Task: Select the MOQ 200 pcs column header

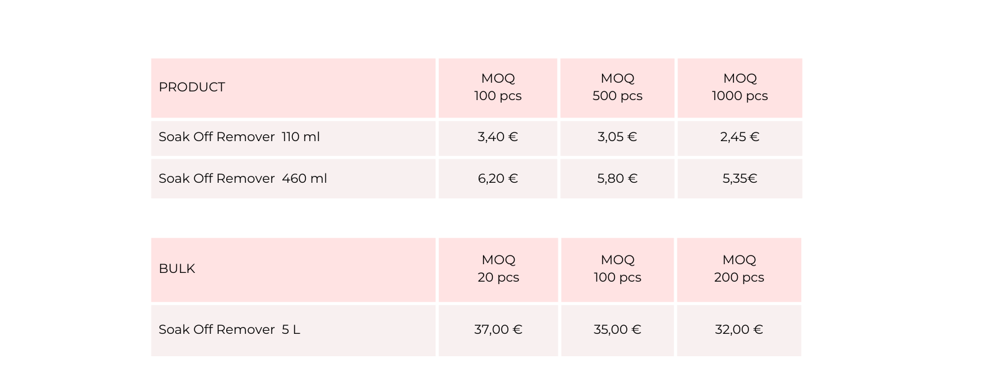Action: pos(739,269)
